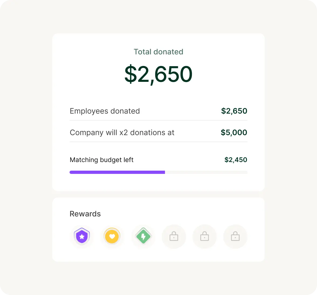Select the yellow heart reward badge
317x295 pixels.
(x=112, y=236)
